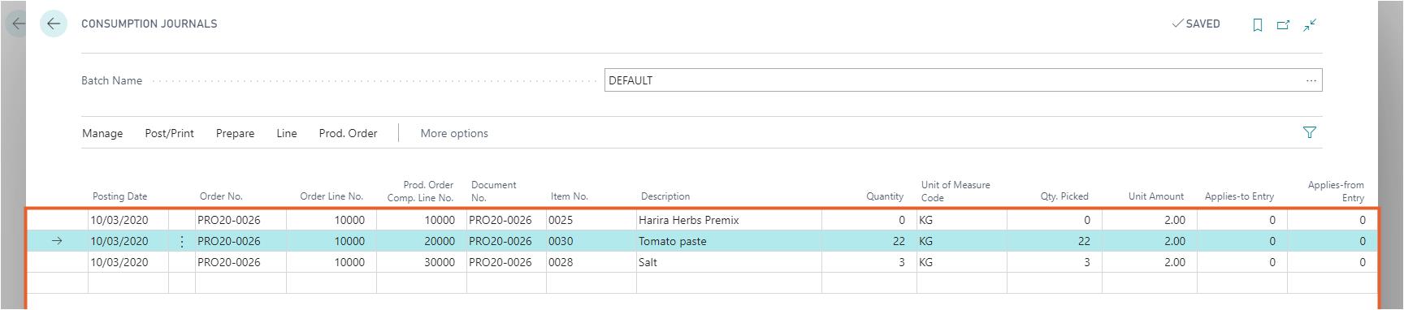Open the Post/Print menu

click(x=169, y=133)
